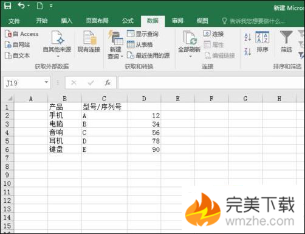Open the 文件 tab
Viewport: 305px width, 234px height.
(14, 21)
